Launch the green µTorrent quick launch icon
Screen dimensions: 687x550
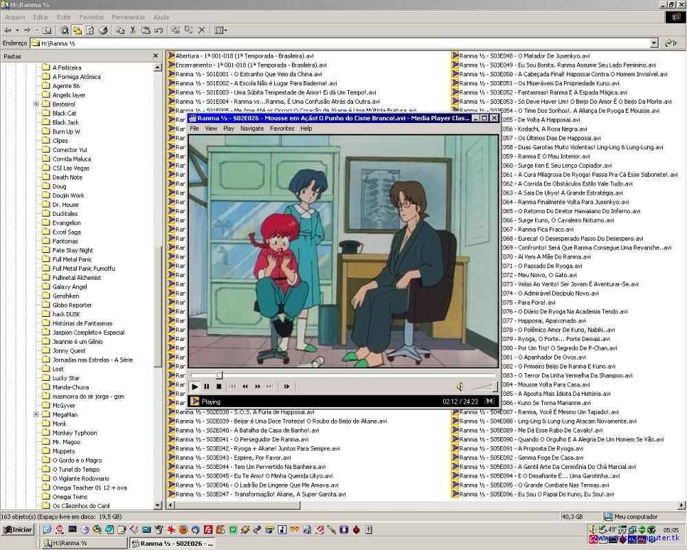pos(233,530)
